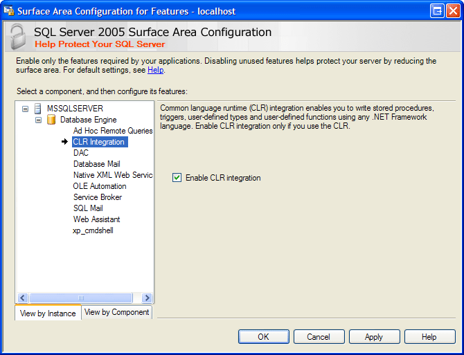Select Service Broker feature
This screenshot has width=464, height=355.
98,197
